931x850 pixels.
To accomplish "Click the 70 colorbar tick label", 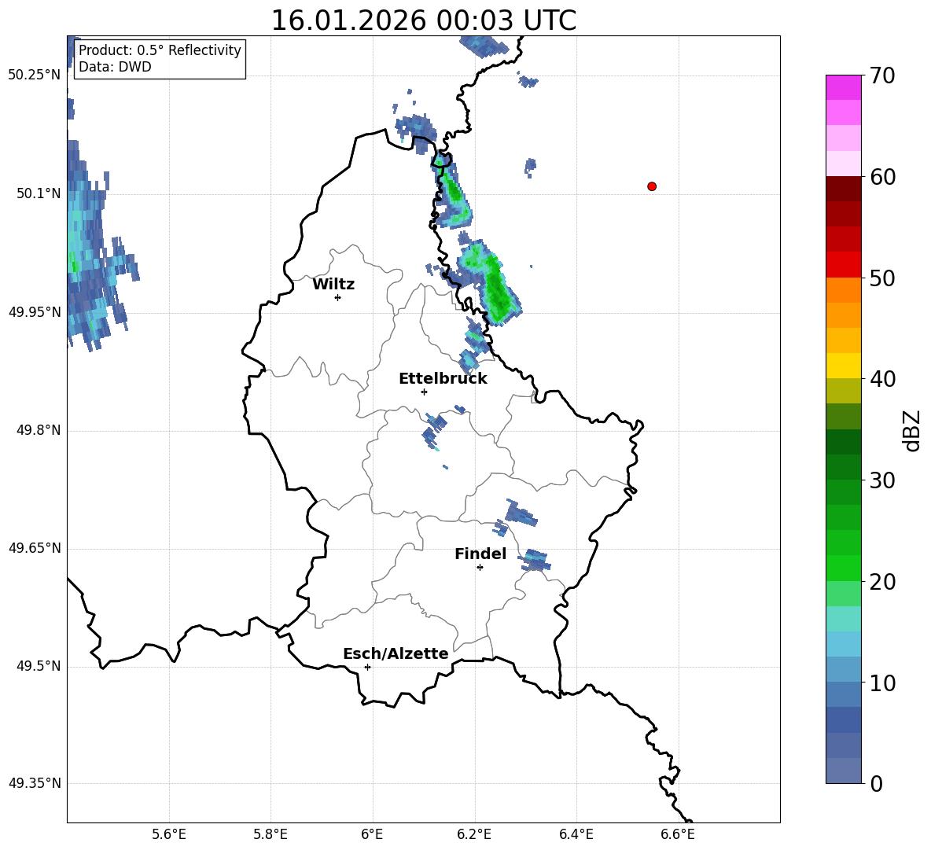I will click(881, 76).
